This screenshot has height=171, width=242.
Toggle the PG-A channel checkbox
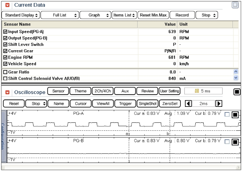[227, 114]
